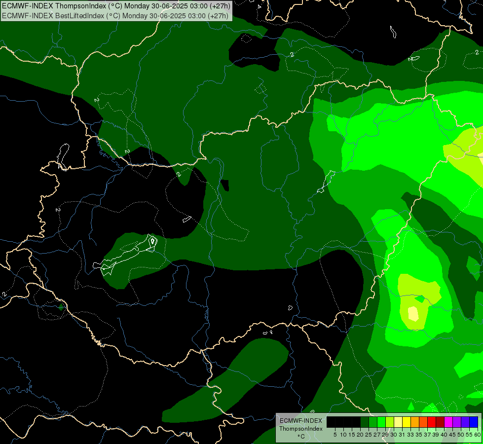Click legend tick value 37
Screen dimensions: 483x444
(428, 435)
